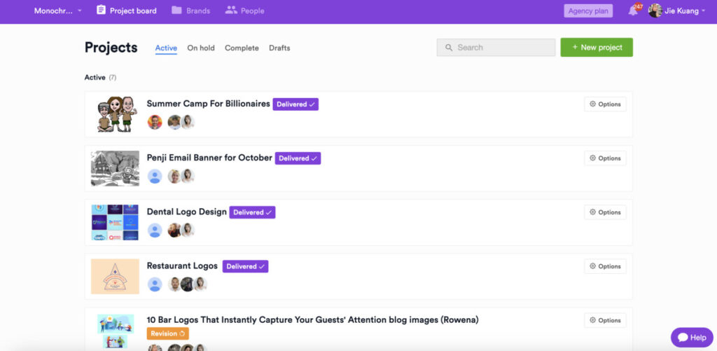Open Options menu for 10 Bar Logos project
717x351 pixels.
(606, 320)
